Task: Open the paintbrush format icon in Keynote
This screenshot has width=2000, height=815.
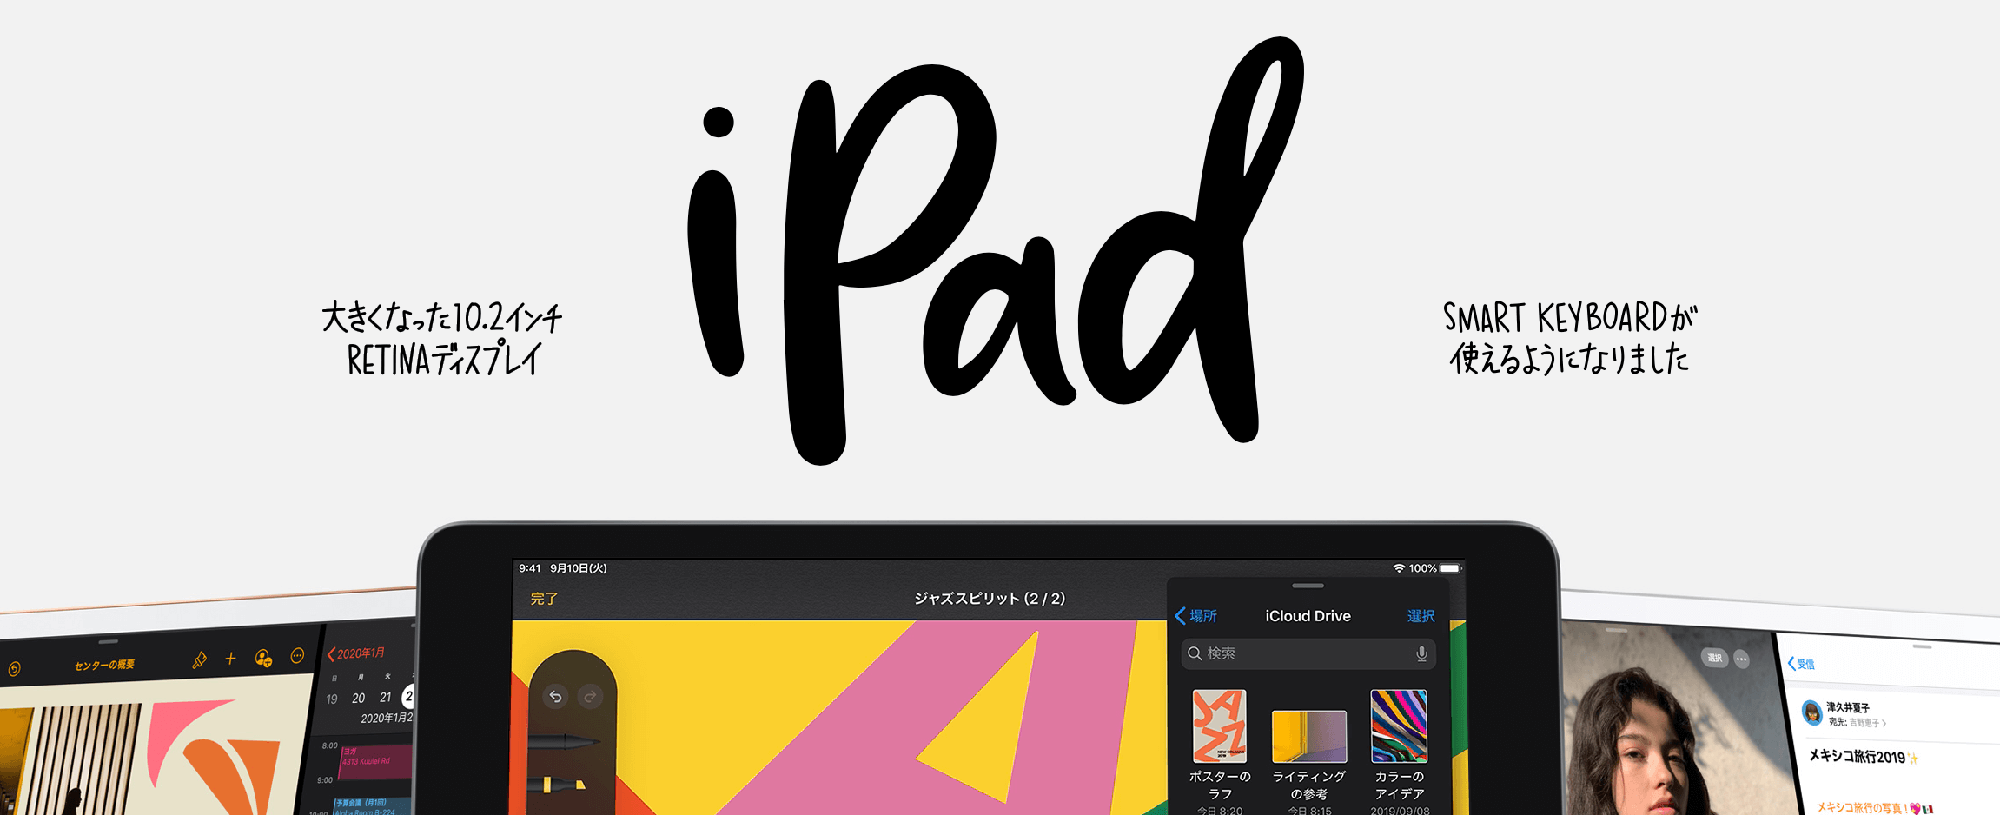Action: coord(199,660)
